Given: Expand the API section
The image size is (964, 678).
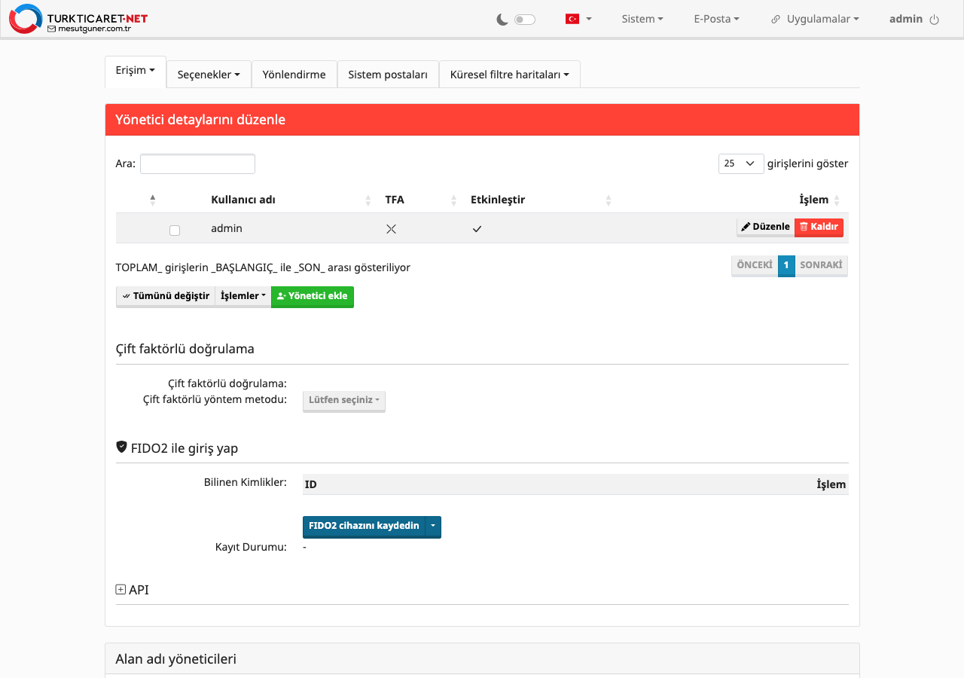Looking at the screenshot, I should pyautogui.click(x=133, y=590).
